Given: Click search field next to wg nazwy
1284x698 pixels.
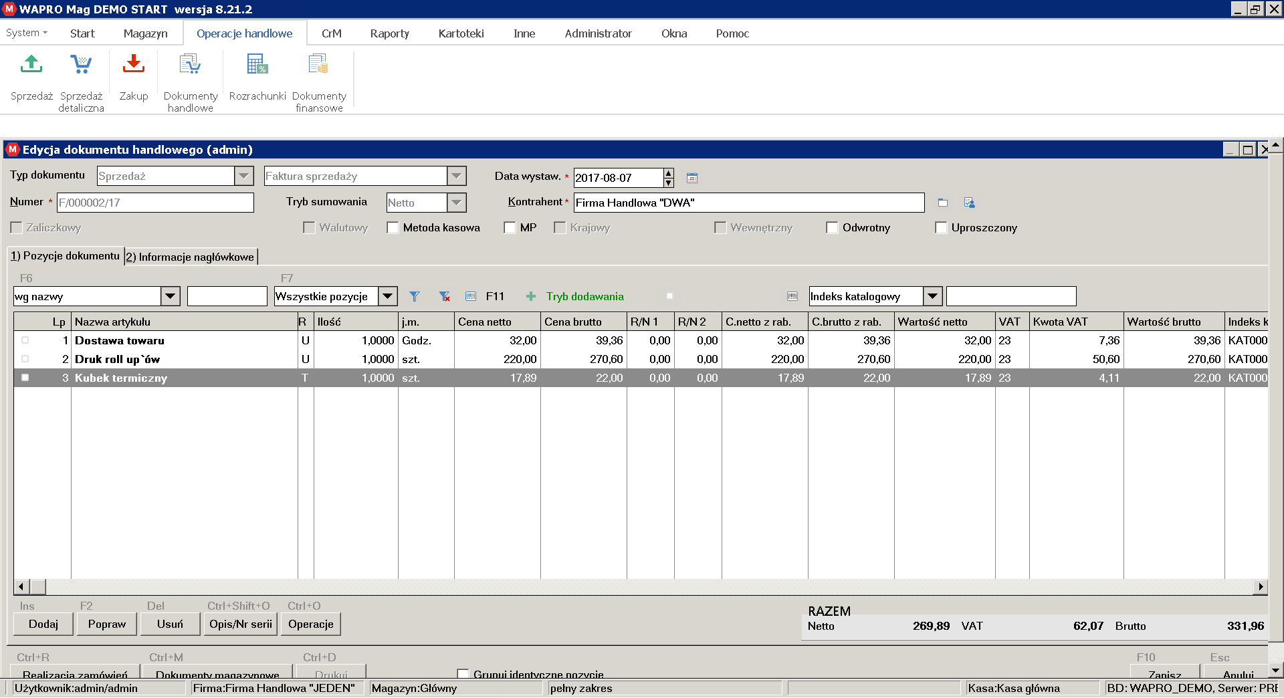Looking at the screenshot, I should [x=227, y=296].
